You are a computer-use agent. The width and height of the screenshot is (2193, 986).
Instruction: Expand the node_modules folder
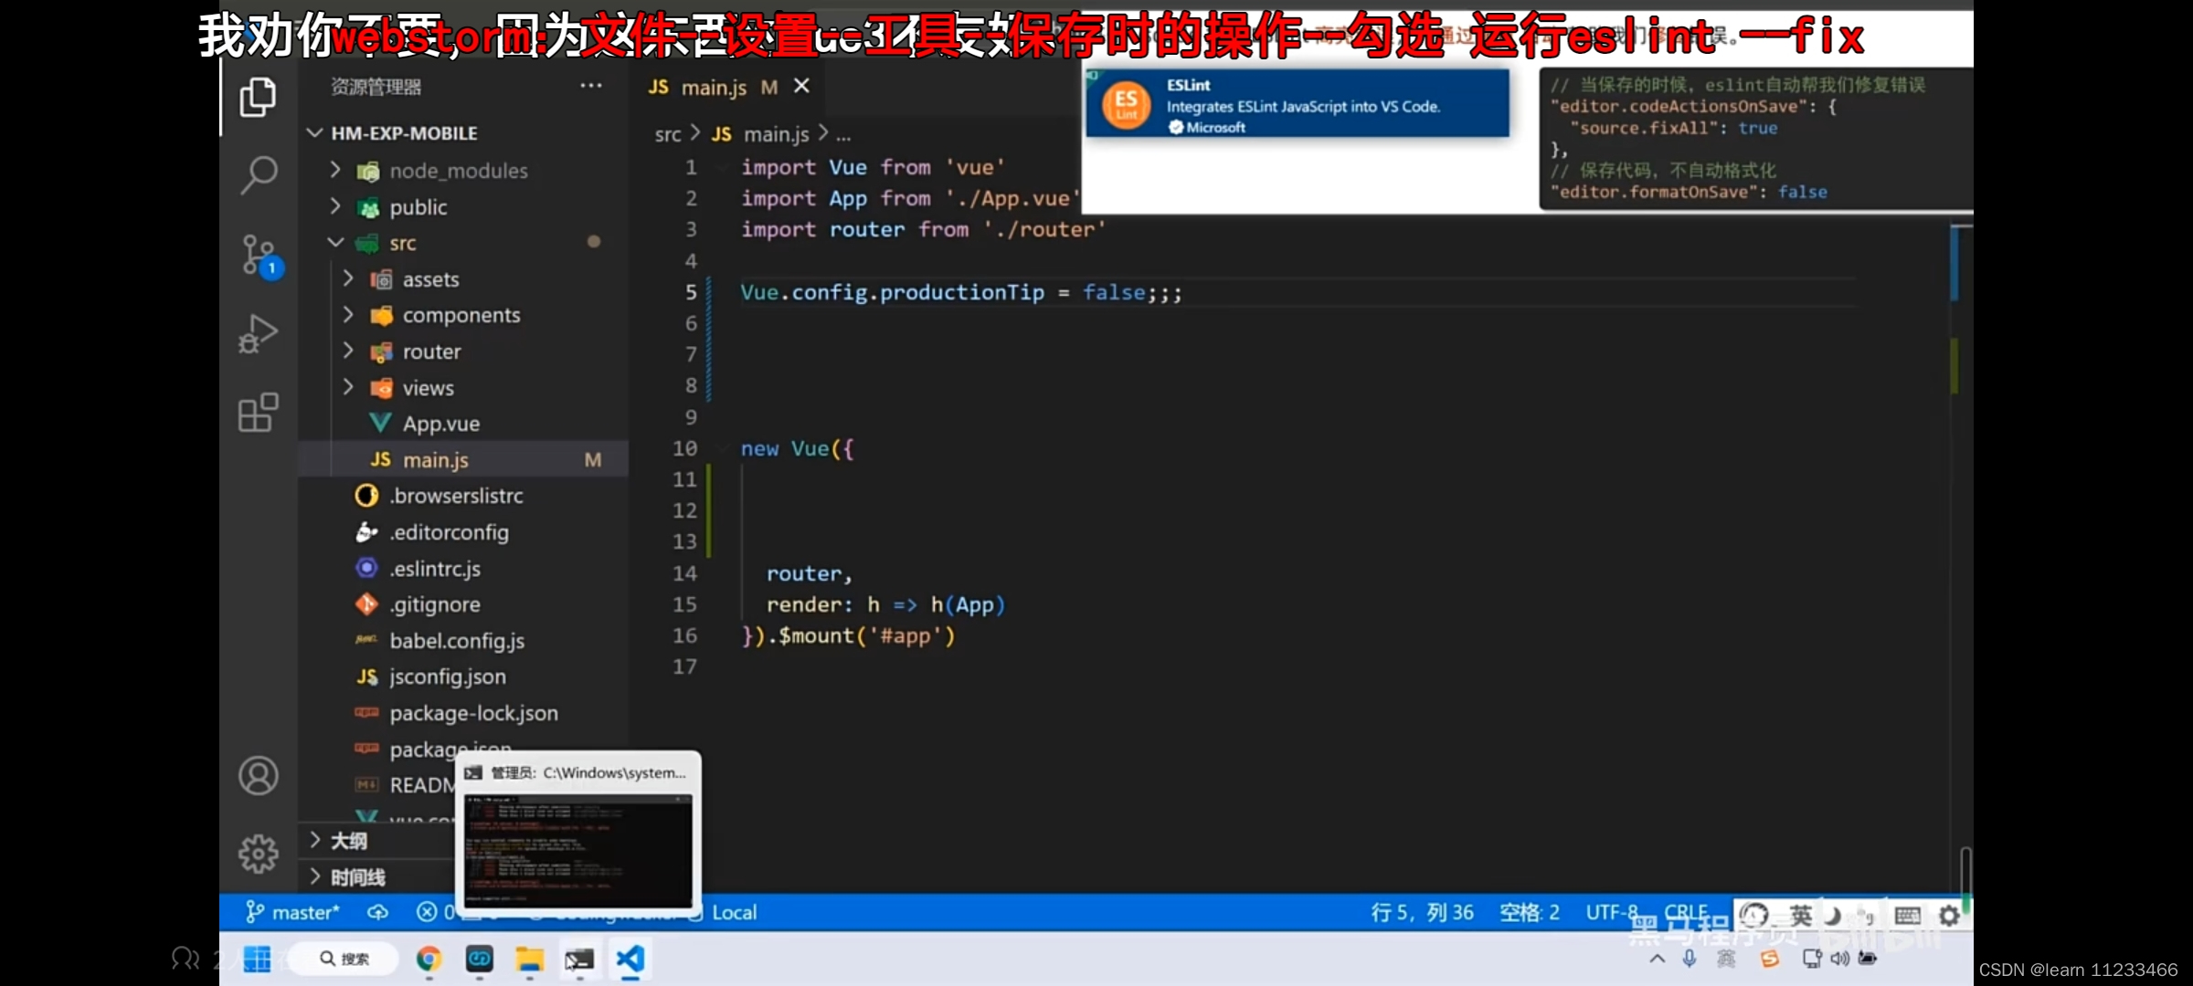(335, 170)
